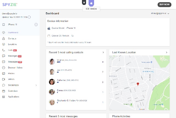Image resolution: width=176 pixels, height=118 pixels.
Task: Click the Calendars icon
Action: click(4, 91)
